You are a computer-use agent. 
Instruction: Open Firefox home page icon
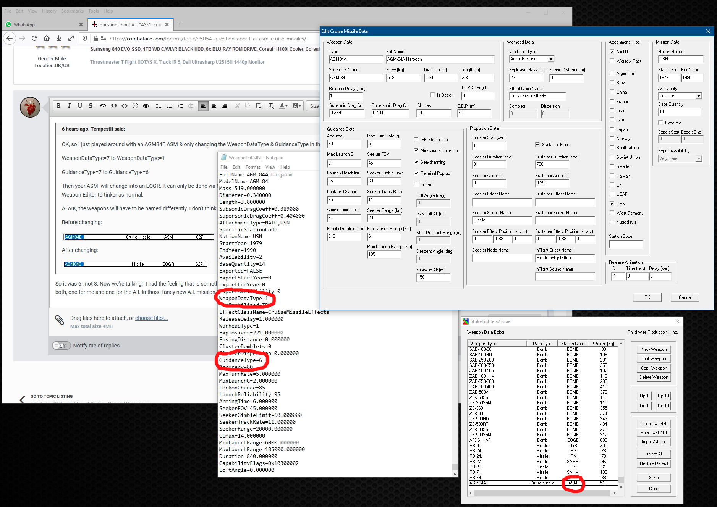[47, 38]
